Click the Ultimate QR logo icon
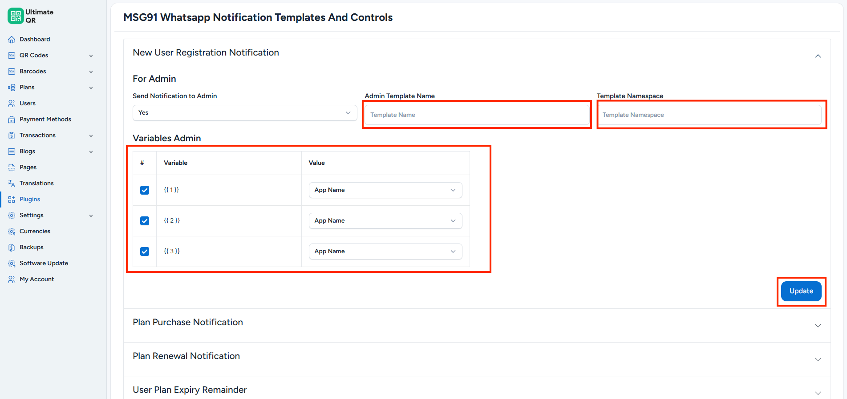 [16, 16]
